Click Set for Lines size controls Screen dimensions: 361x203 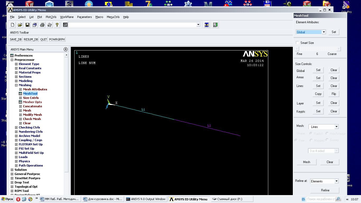coord(318,86)
